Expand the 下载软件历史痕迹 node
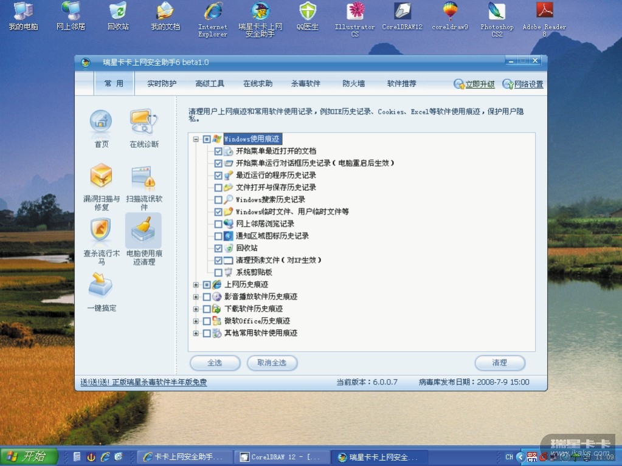The height and width of the screenshot is (466, 622). tap(196, 309)
